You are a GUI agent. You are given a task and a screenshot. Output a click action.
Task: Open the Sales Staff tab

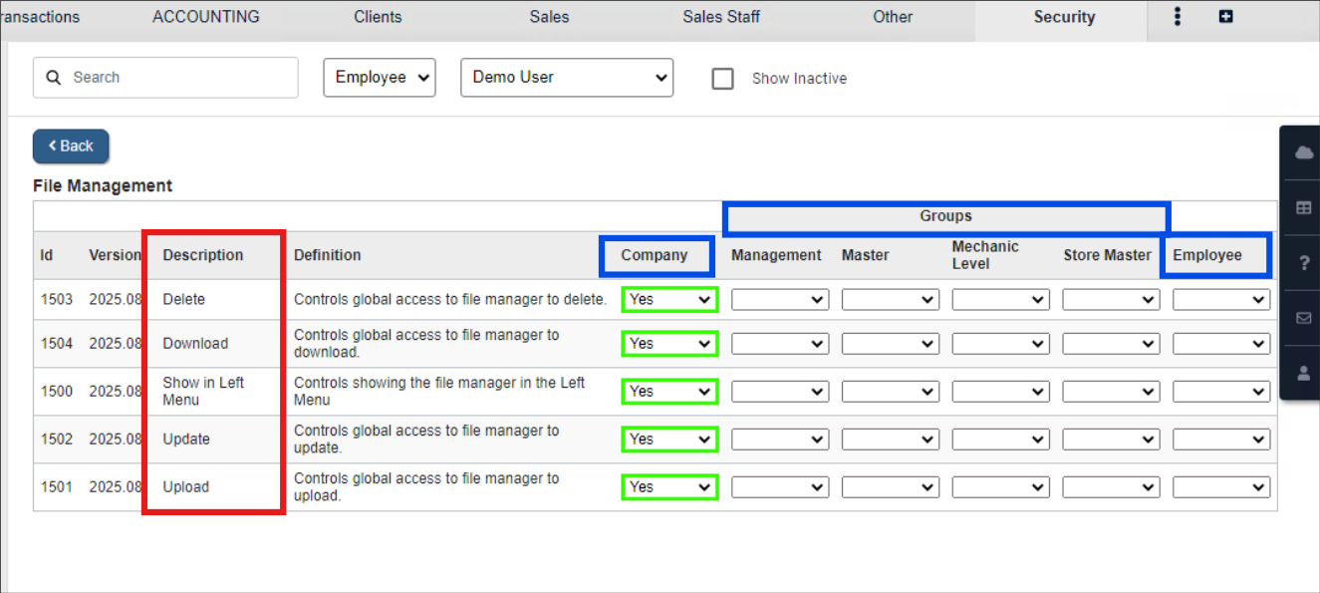coord(721,17)
